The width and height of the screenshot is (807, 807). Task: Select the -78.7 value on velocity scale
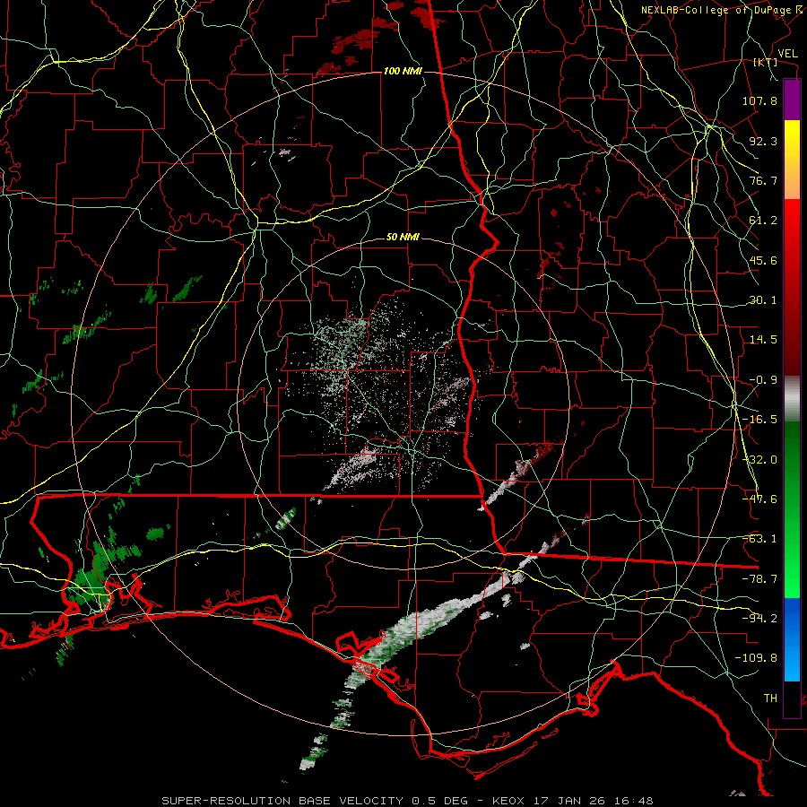click(759, 579)
